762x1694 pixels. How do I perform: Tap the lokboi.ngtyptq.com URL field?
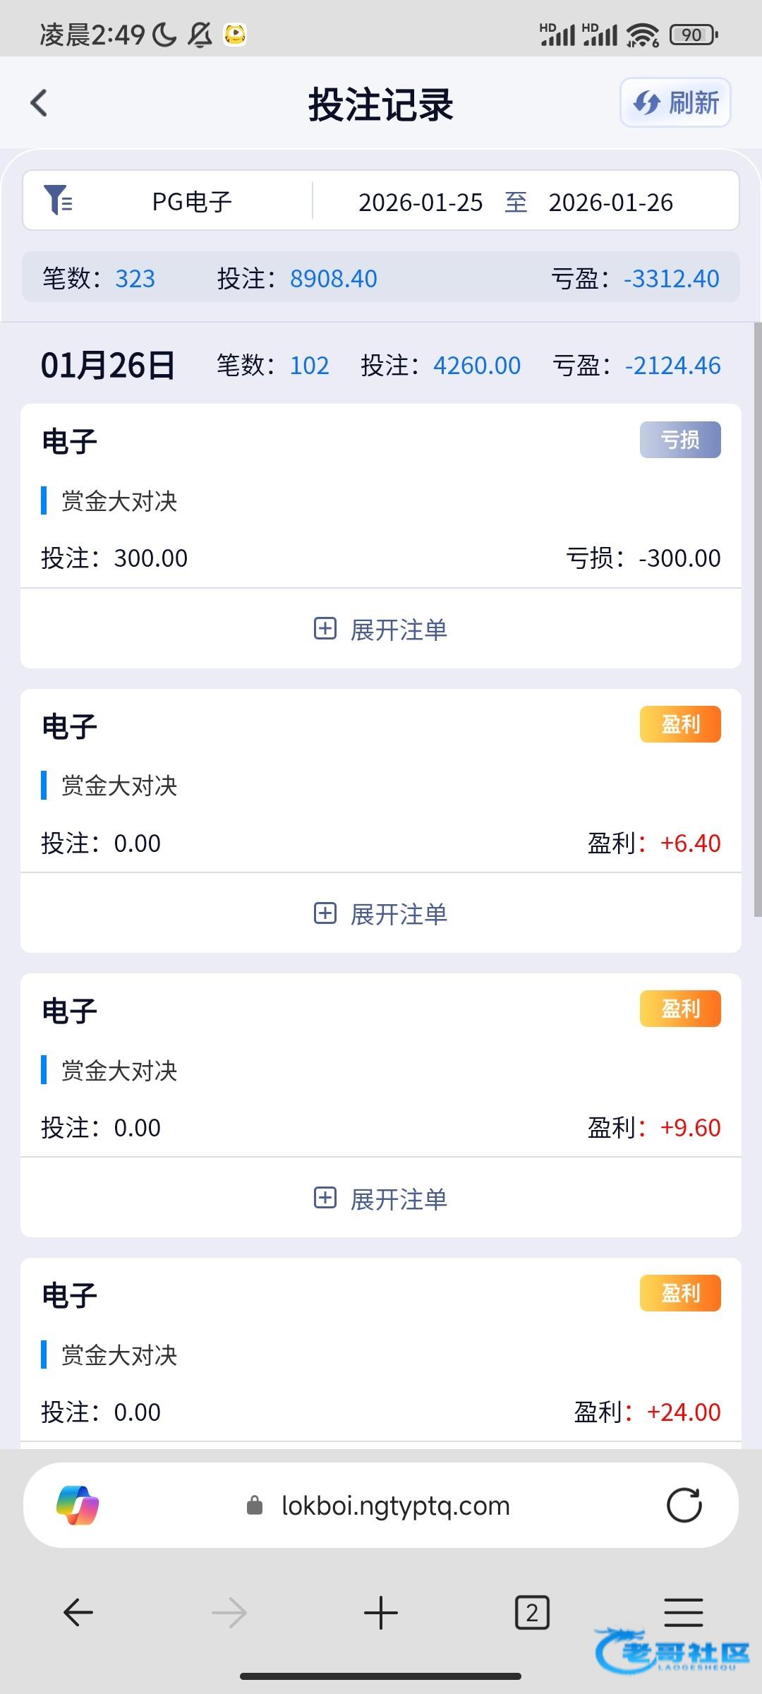tap(395, 1506)
